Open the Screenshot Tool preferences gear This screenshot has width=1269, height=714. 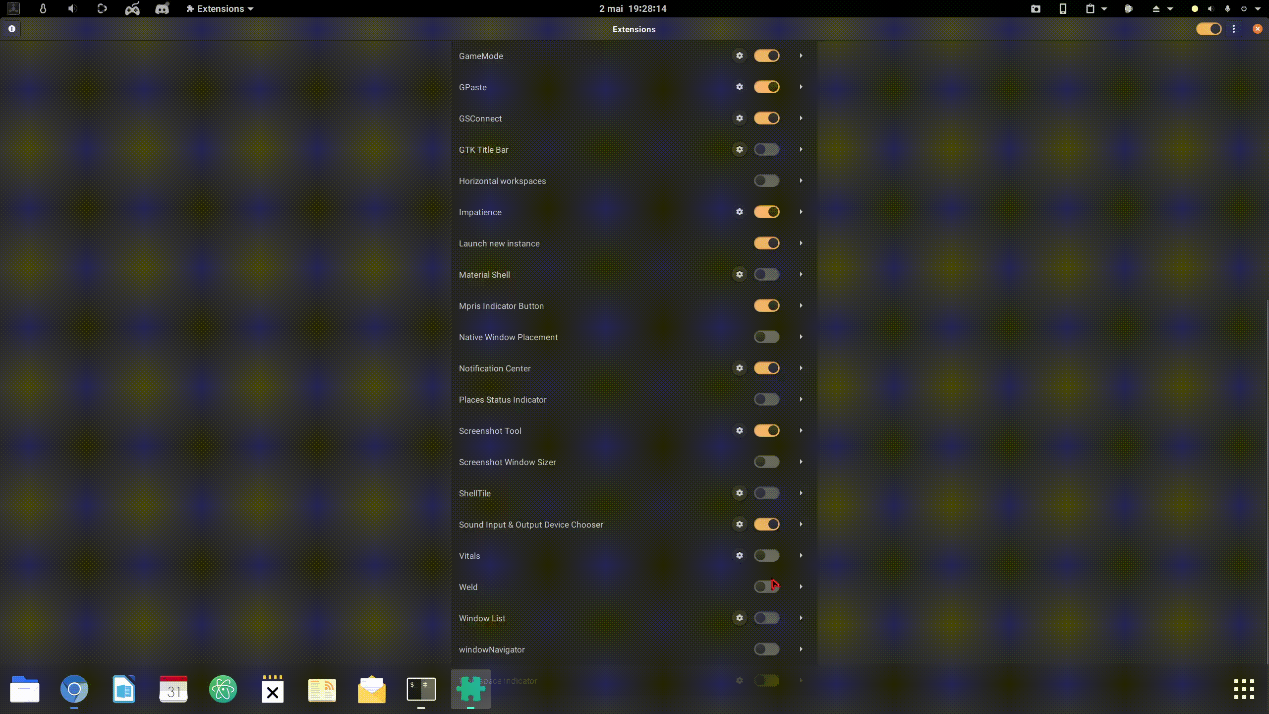pos(739,430)
